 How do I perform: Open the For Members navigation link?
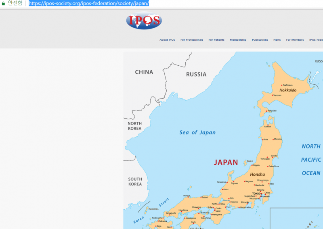pyautogui.click(x=295, y=40)
